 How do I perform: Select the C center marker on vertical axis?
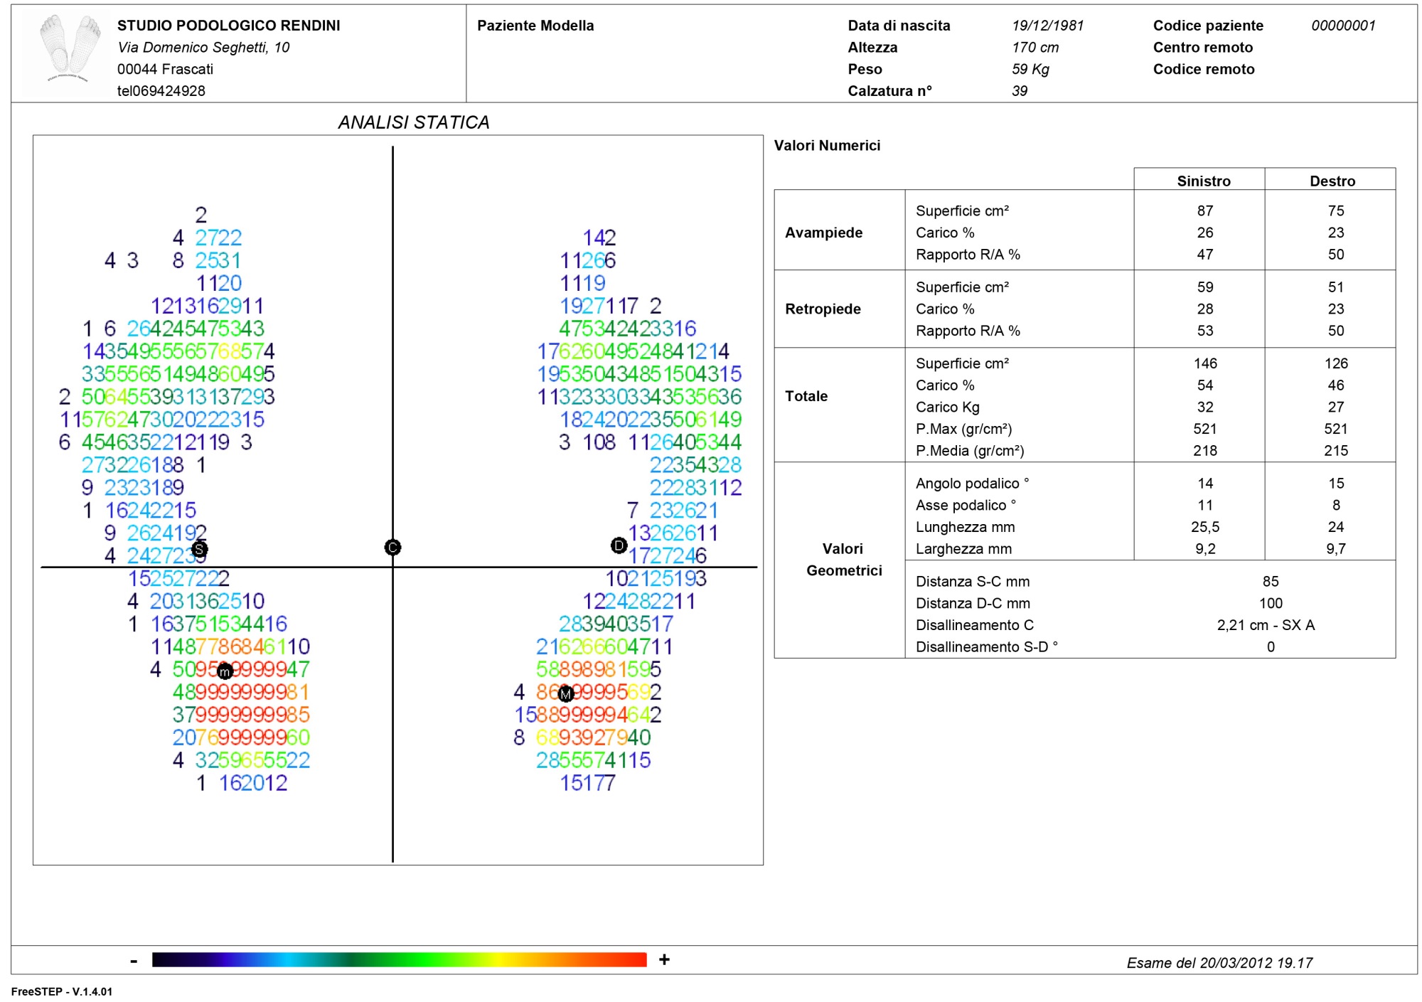[x=392, y=547]
